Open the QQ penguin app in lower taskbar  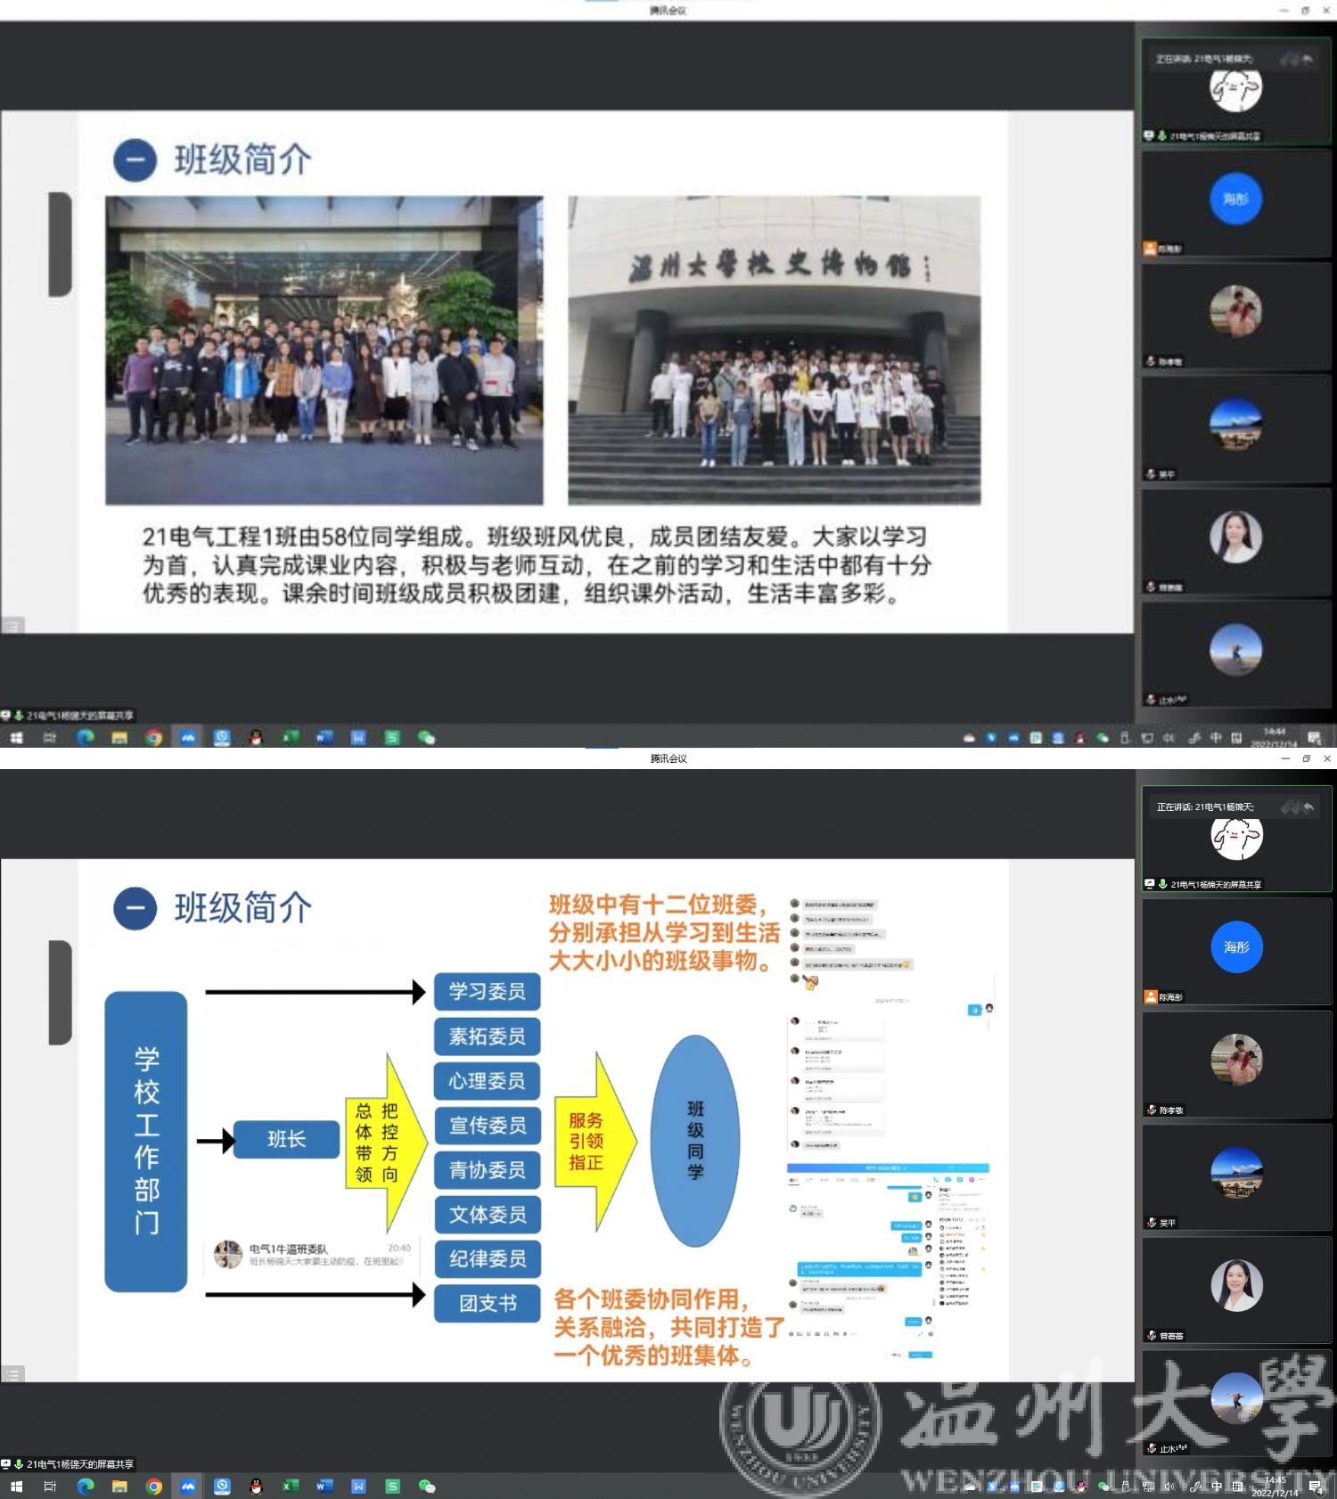click(x=256, y=1486)
